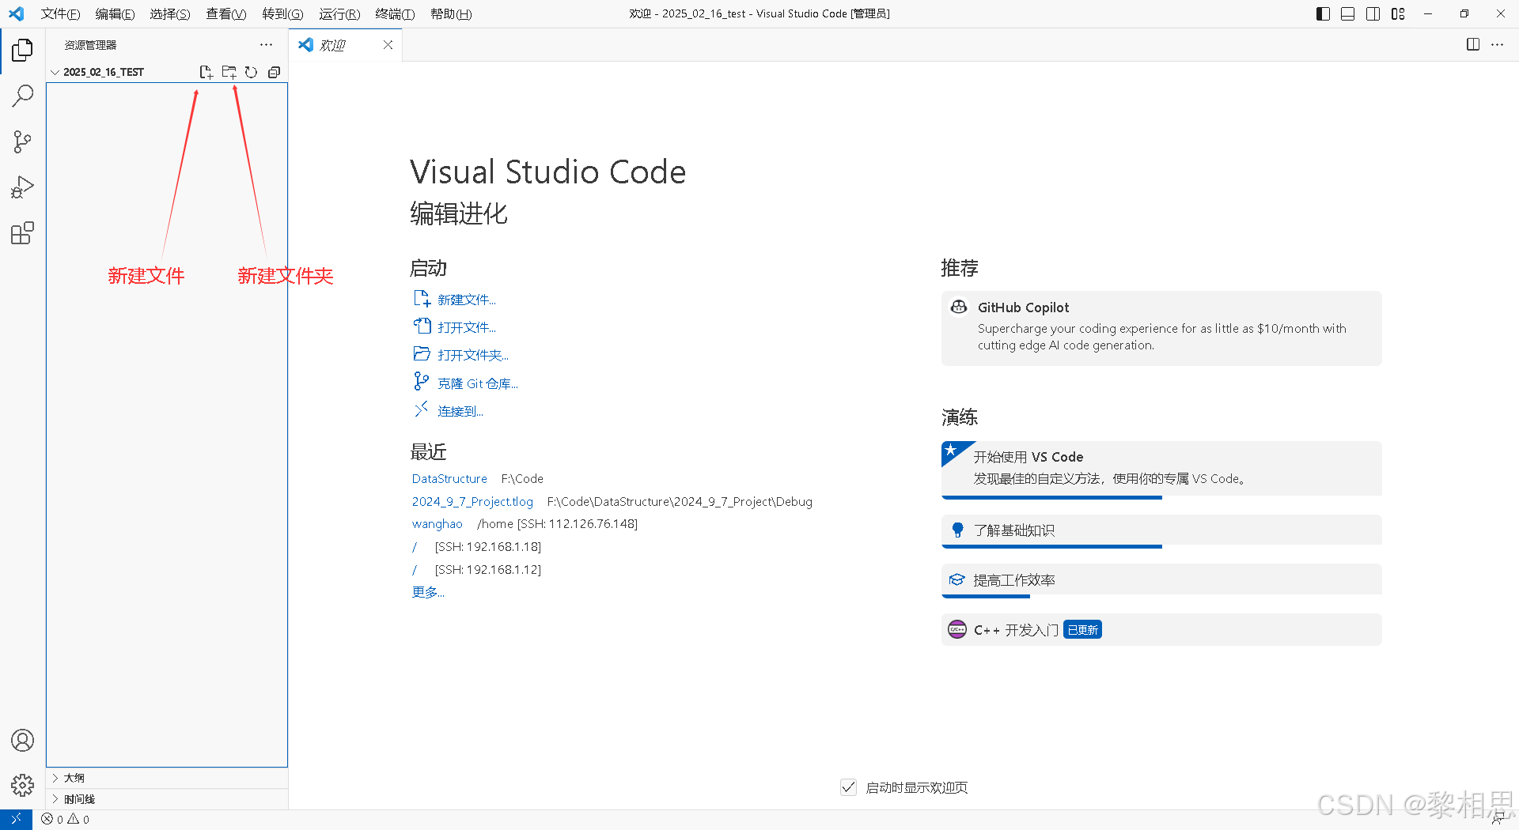This screenshot has width=1519, height=830.
Task: Open the Run and Debug view
Action: click(x=22, y=187)
